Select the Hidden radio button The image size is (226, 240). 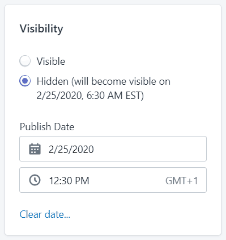pos(25,81)
